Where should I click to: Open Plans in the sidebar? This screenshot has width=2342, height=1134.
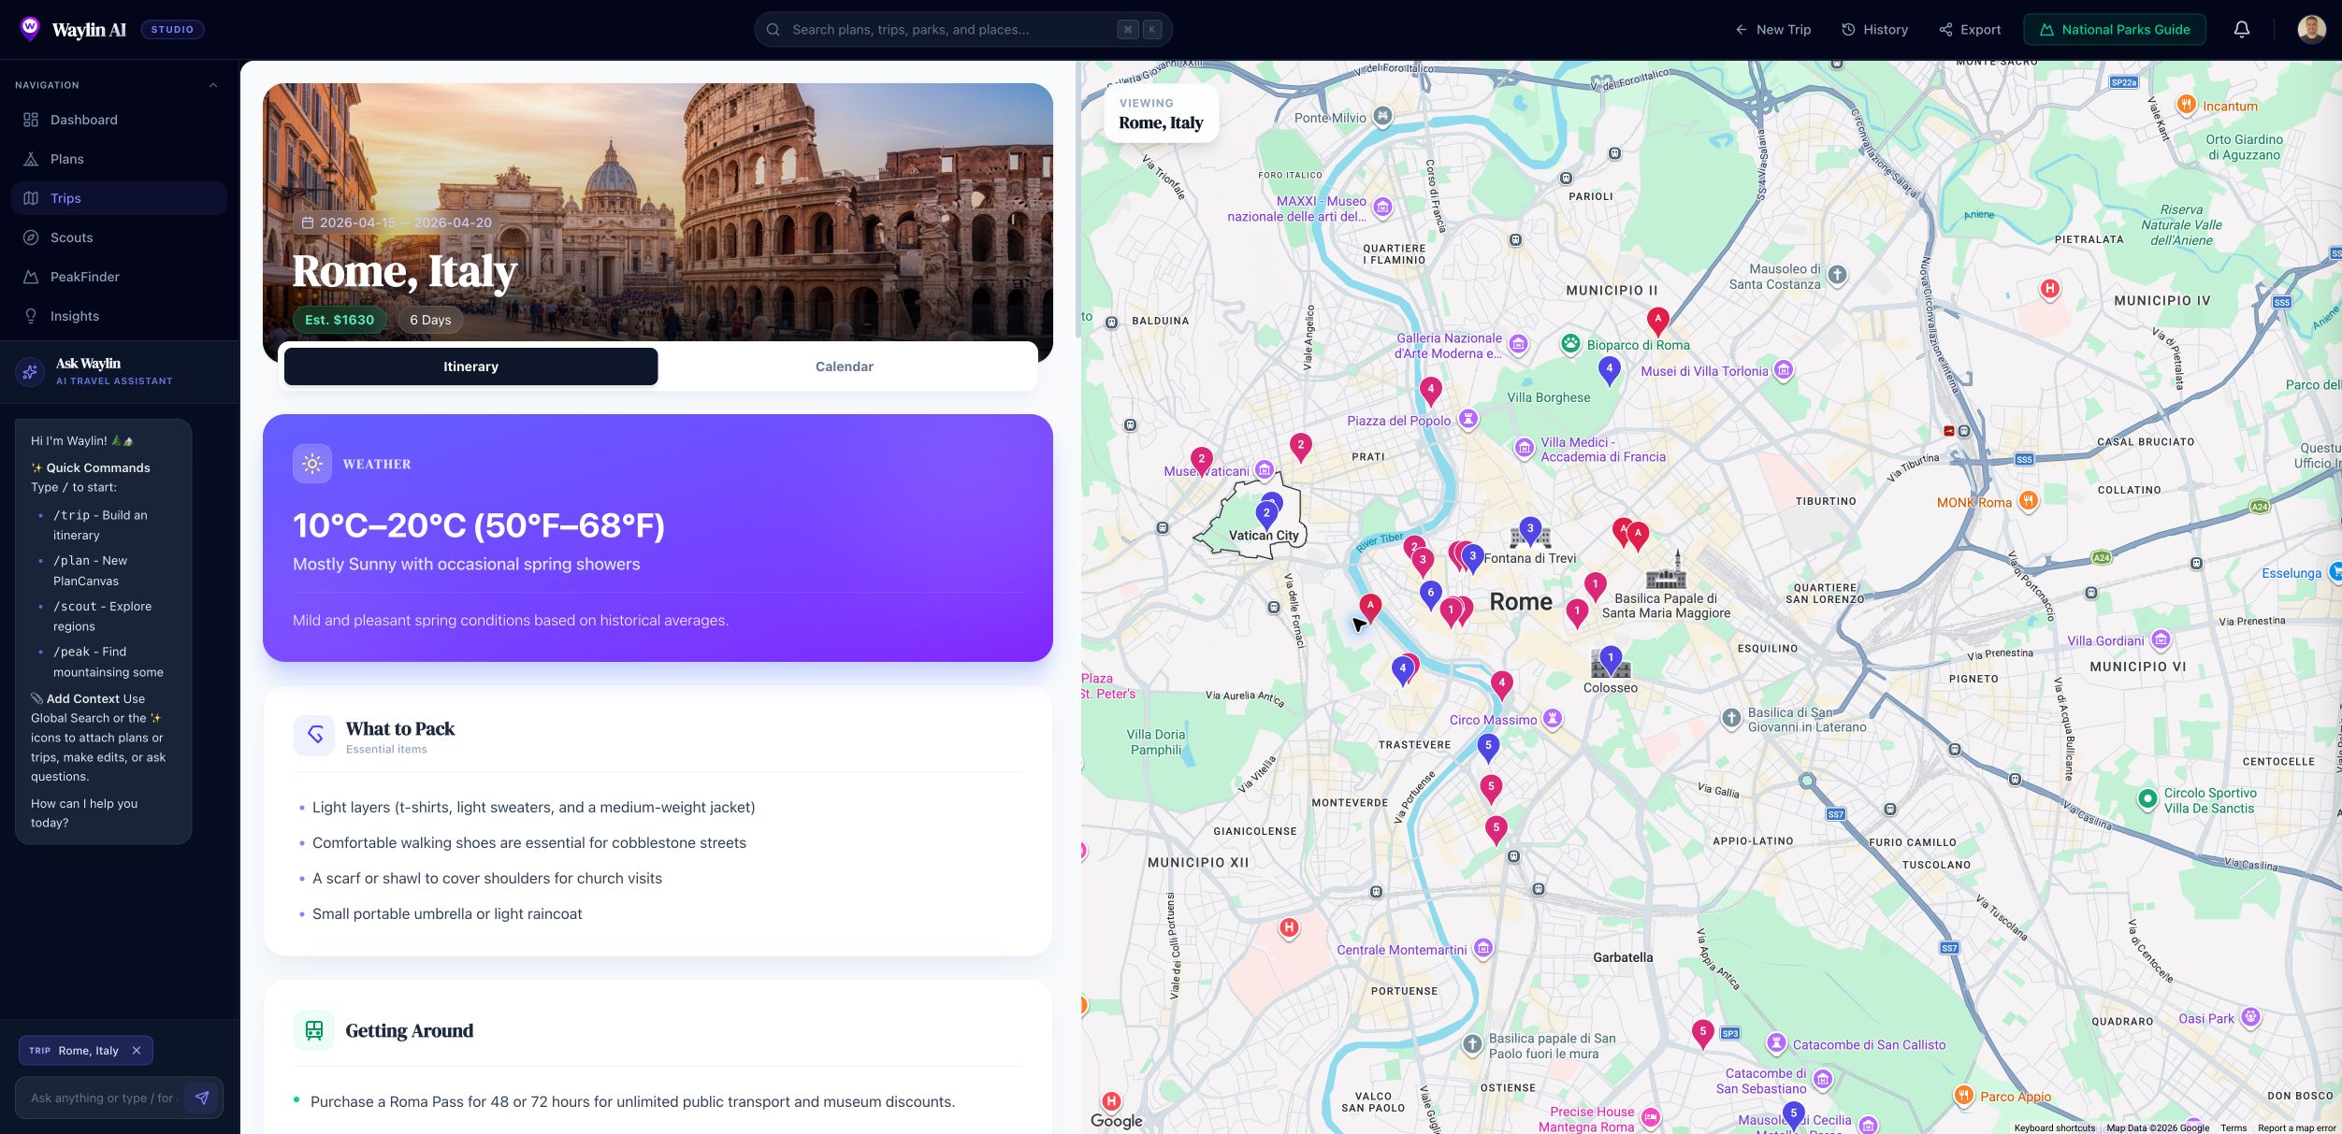[119, 159]
